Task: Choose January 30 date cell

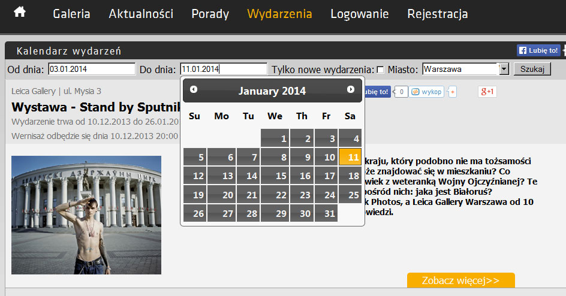Action: point(302,213)
